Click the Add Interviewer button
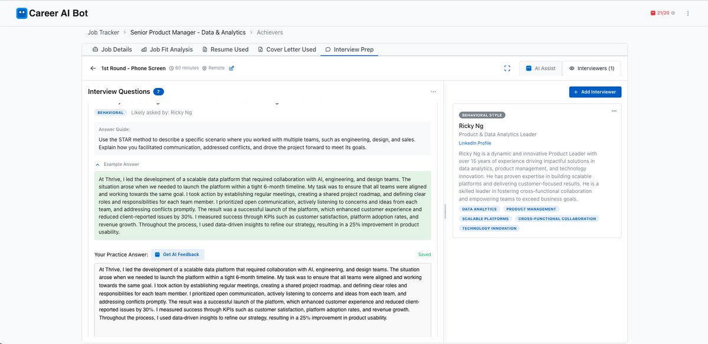708x344 pixels. (x=595, y=92)
